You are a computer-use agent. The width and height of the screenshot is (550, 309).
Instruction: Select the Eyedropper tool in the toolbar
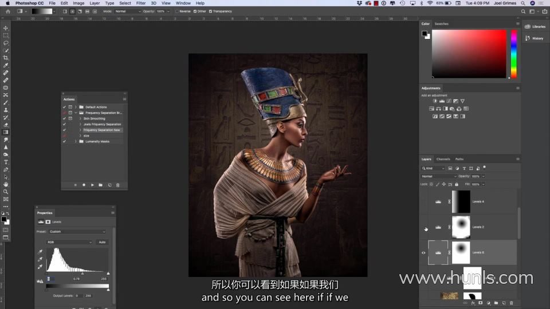[6, 65]
